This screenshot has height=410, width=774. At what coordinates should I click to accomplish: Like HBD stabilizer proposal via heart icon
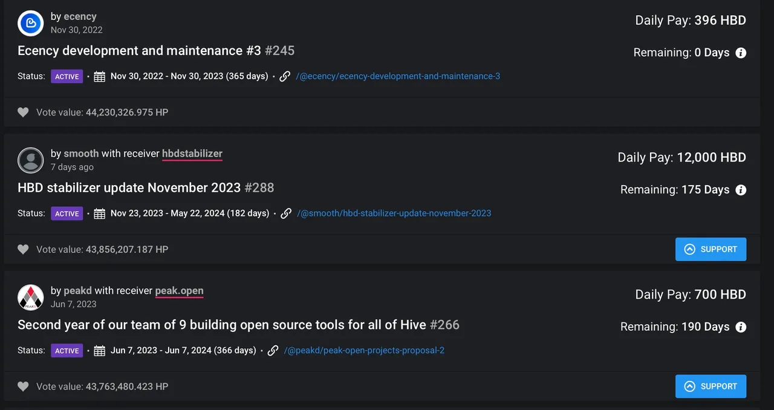(23, 249)
